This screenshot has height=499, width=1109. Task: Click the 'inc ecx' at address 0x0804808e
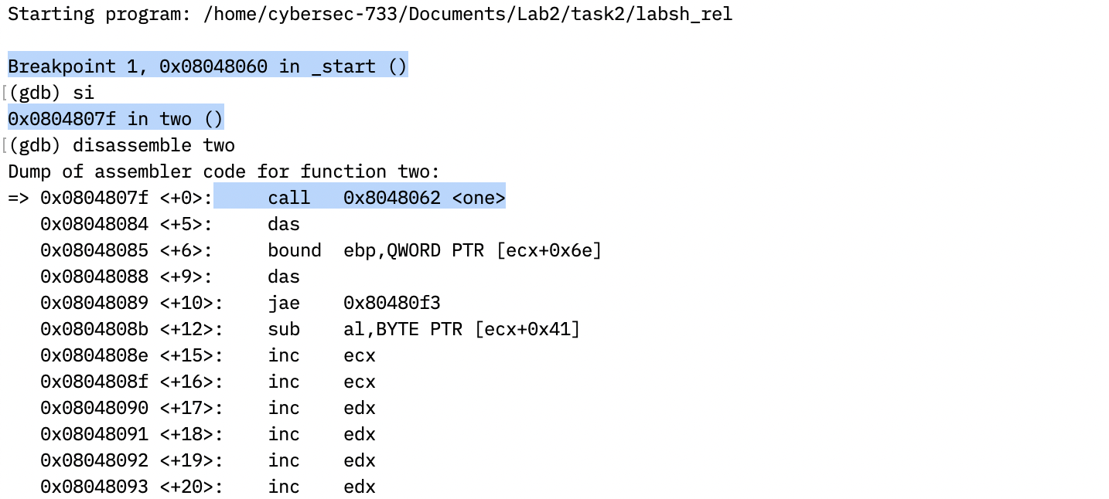point(321,356)
